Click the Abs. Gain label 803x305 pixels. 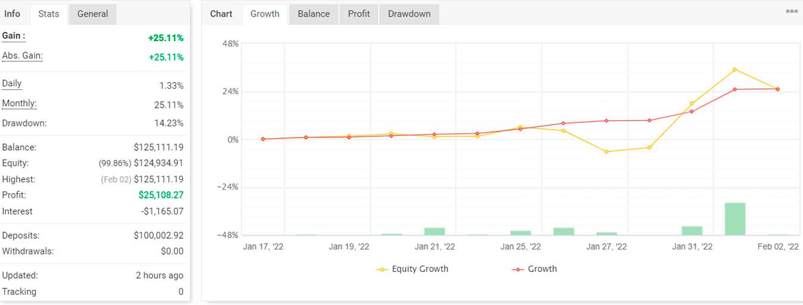[22, 55]
